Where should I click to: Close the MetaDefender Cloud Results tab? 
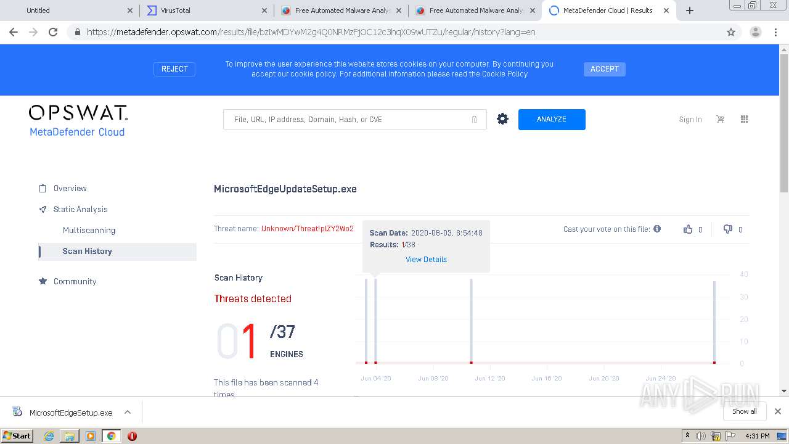pyautogui.click(x=666, y=10)
